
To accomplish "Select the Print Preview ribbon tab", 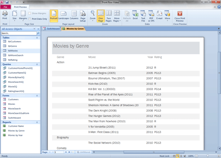I will (20, 7).
